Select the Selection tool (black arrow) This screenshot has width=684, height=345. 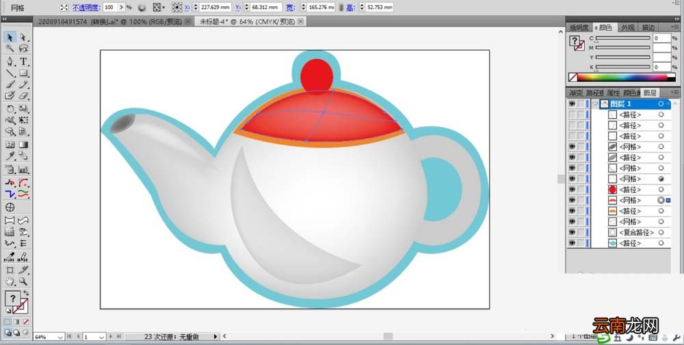point(10,38)
